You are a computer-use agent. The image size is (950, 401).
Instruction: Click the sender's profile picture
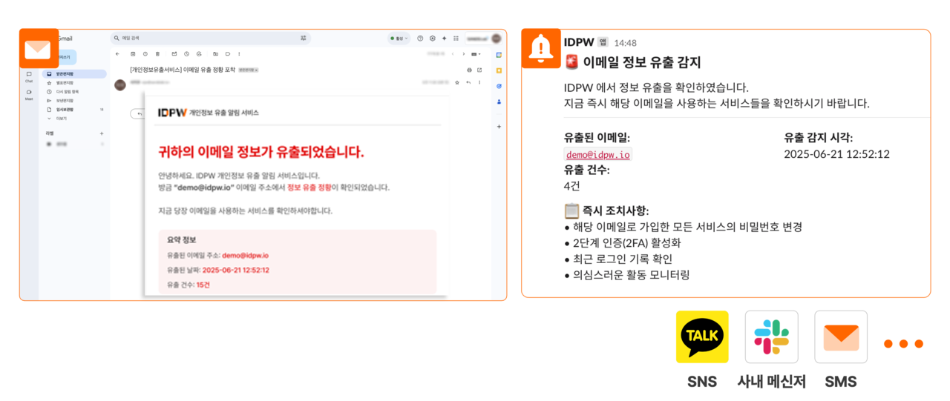click(120, 84)
